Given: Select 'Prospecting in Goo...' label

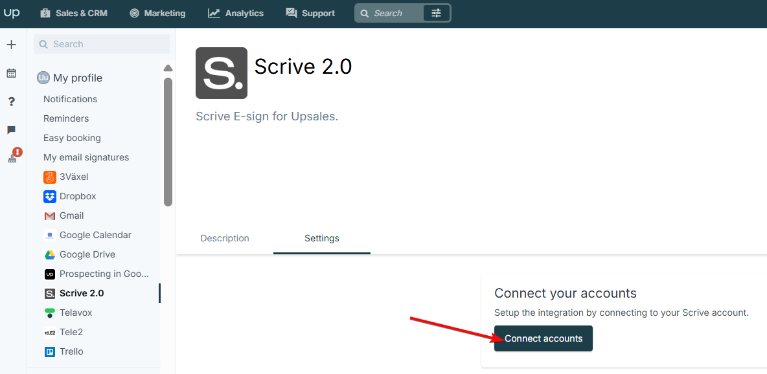Looking at the screenshot, I should (x=104, y=274).
